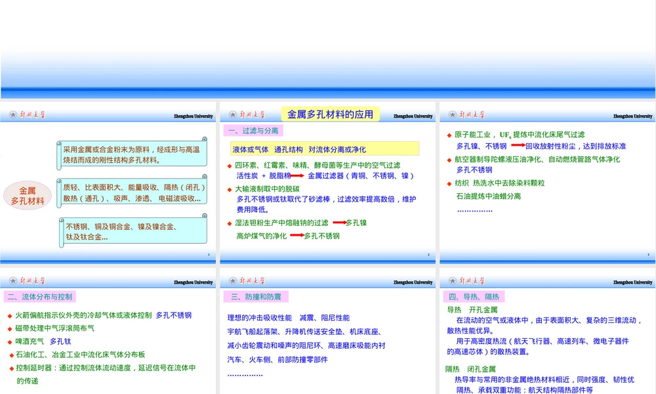Click the bullet 控制延时器：通过控制流体流动速度
Viewport: 656px width, 394px height.
tap(106, 368)
